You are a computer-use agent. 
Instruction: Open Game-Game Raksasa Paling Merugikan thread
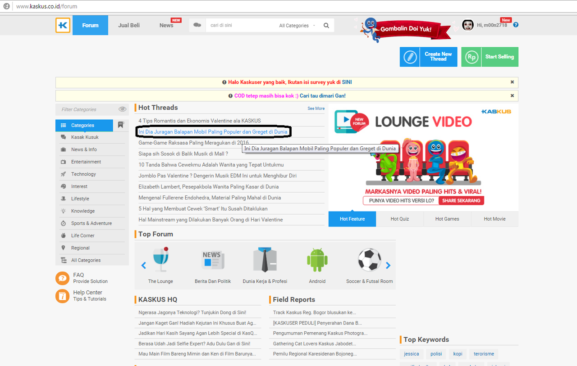tap(193, 143)
